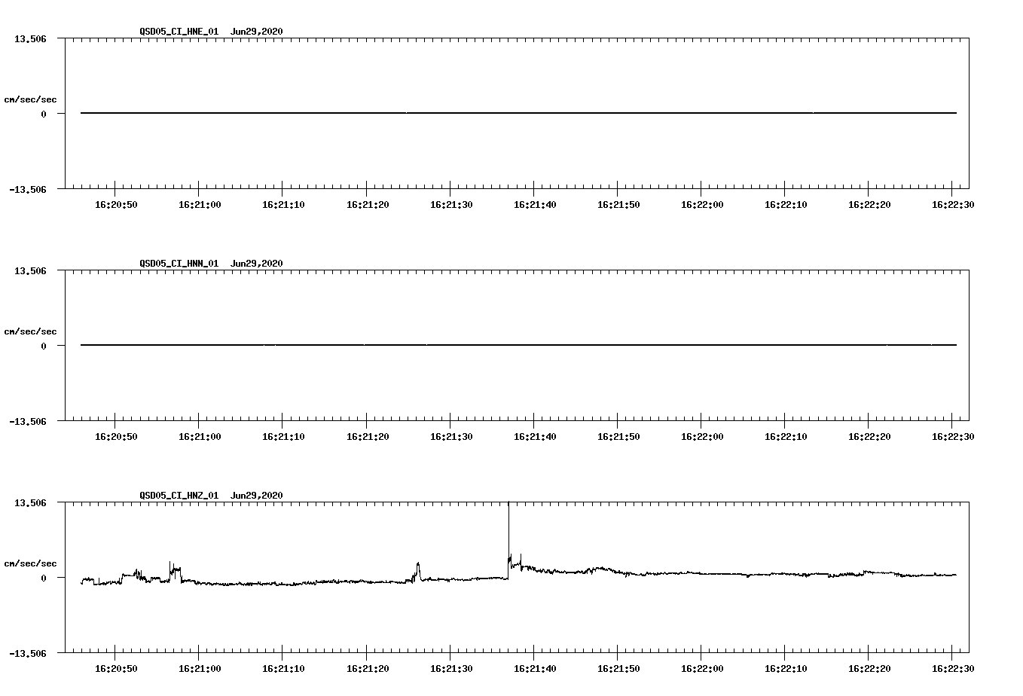Click the small bump near 16:21:26 on HNZ trace
The image size is (1023, 696).
click(x=417, y=571)
